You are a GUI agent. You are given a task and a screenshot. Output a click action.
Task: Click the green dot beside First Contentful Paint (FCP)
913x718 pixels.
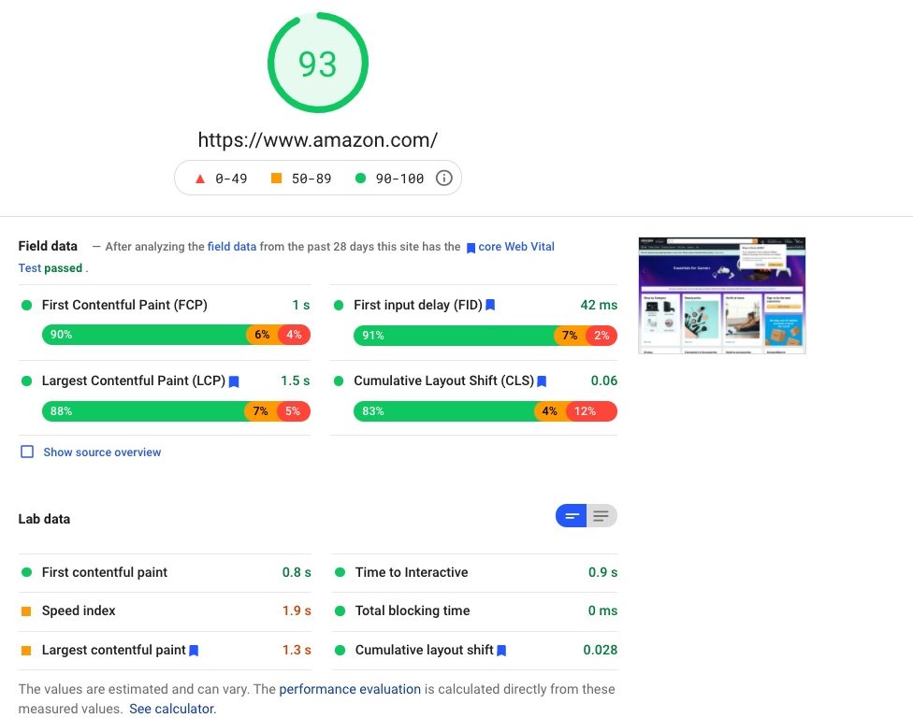[26, 305]
